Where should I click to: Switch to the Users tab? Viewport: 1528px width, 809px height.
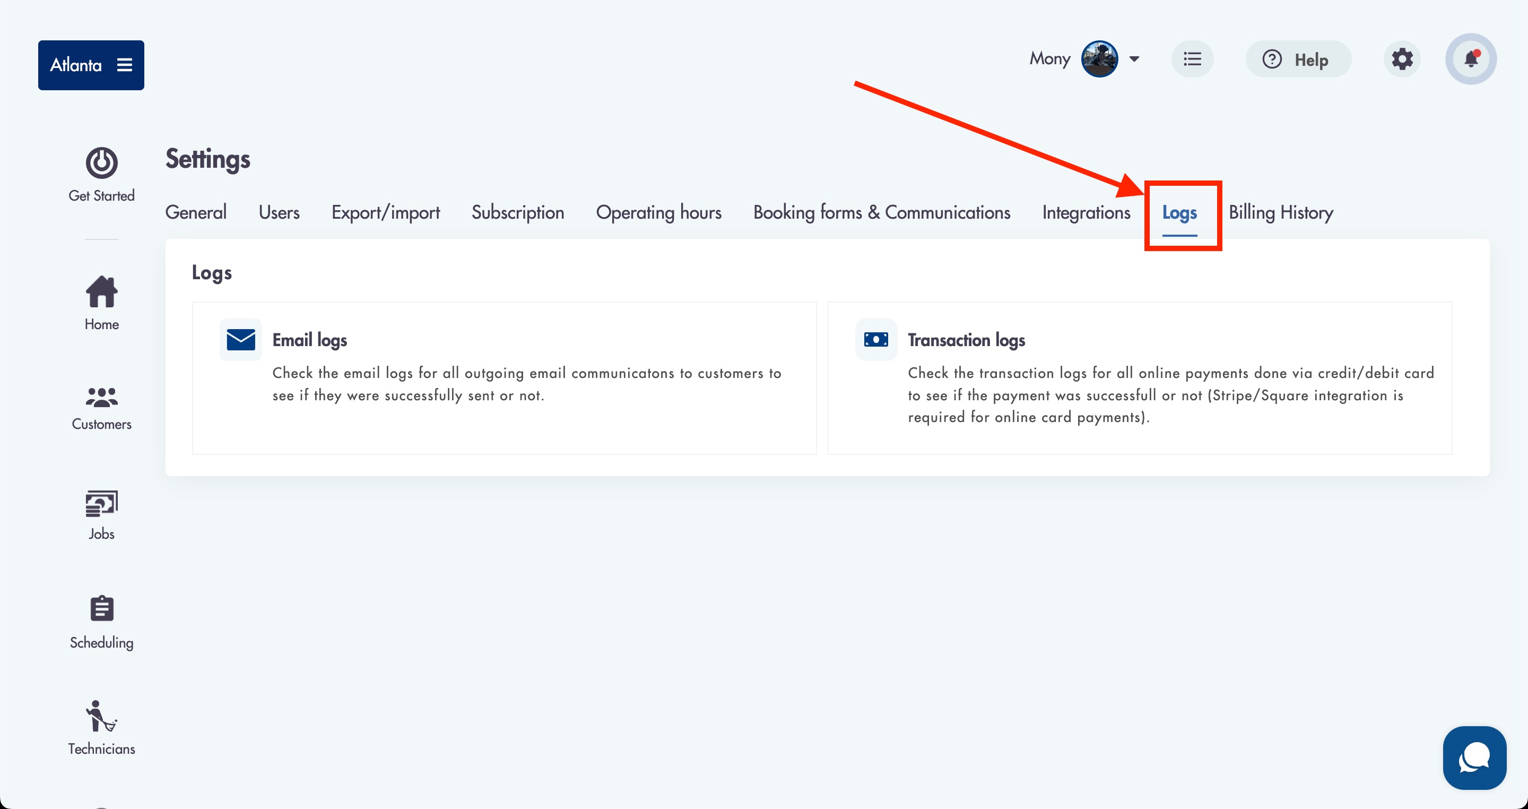coord(279,212)
